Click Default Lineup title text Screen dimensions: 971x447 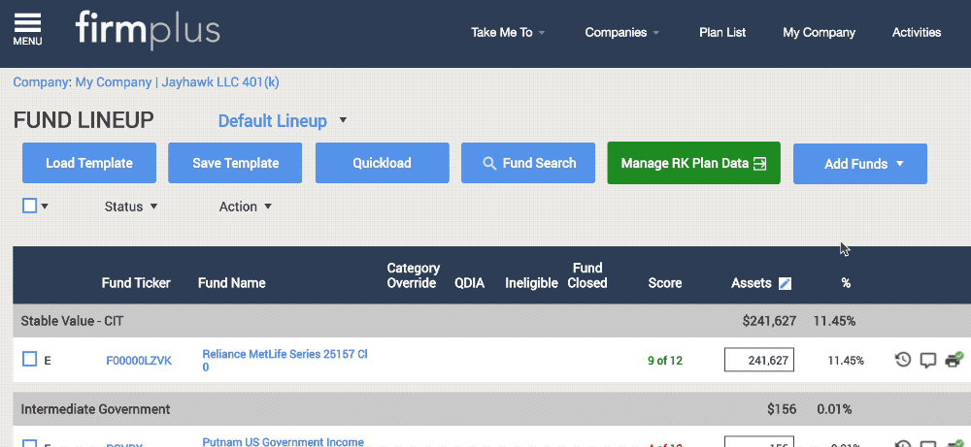coord(273,120)
